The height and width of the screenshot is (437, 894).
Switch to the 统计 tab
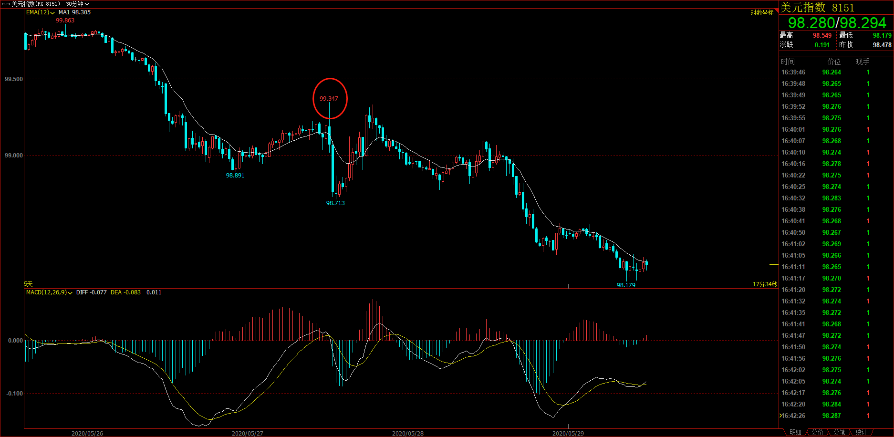(x=861, y=432)
